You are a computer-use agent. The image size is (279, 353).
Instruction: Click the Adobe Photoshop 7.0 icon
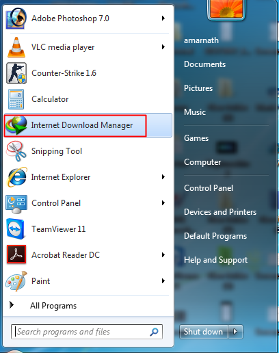[x=16, y=18]
